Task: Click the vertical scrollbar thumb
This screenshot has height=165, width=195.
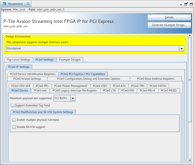Action: click(190, 80)
